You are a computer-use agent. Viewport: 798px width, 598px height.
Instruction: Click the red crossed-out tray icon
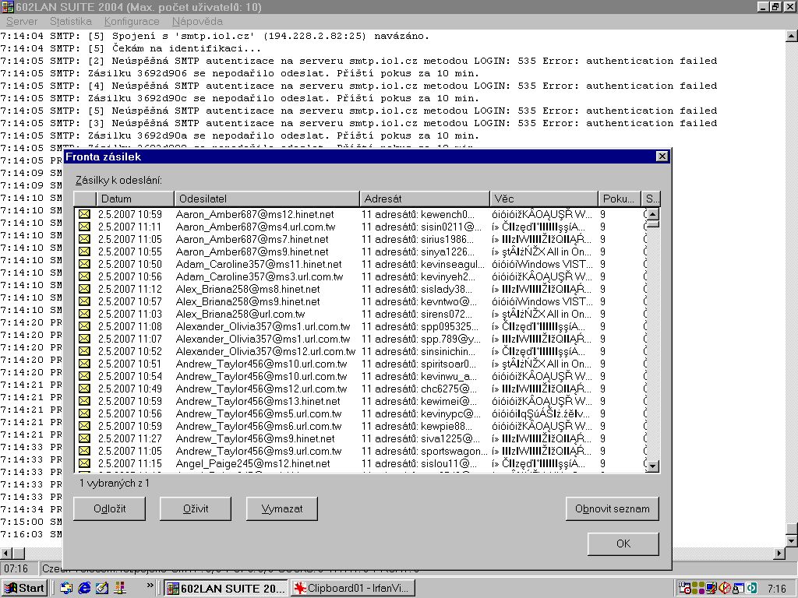(x=724, y=589)
